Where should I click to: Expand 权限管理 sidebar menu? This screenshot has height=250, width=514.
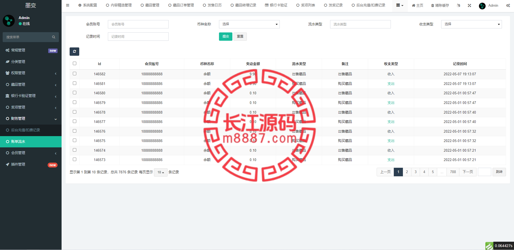point(31,73)
